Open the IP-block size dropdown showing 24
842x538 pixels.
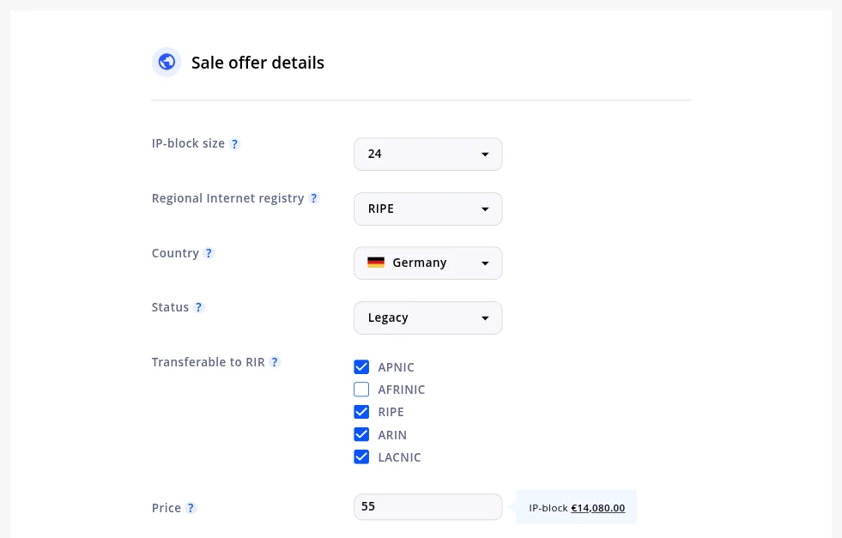pos(427,154)
